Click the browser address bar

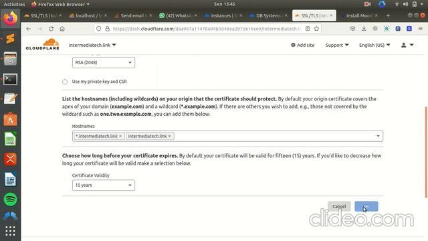coord(207,29)
